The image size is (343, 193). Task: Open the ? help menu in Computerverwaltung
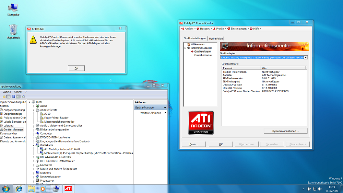tap(26, 92)
